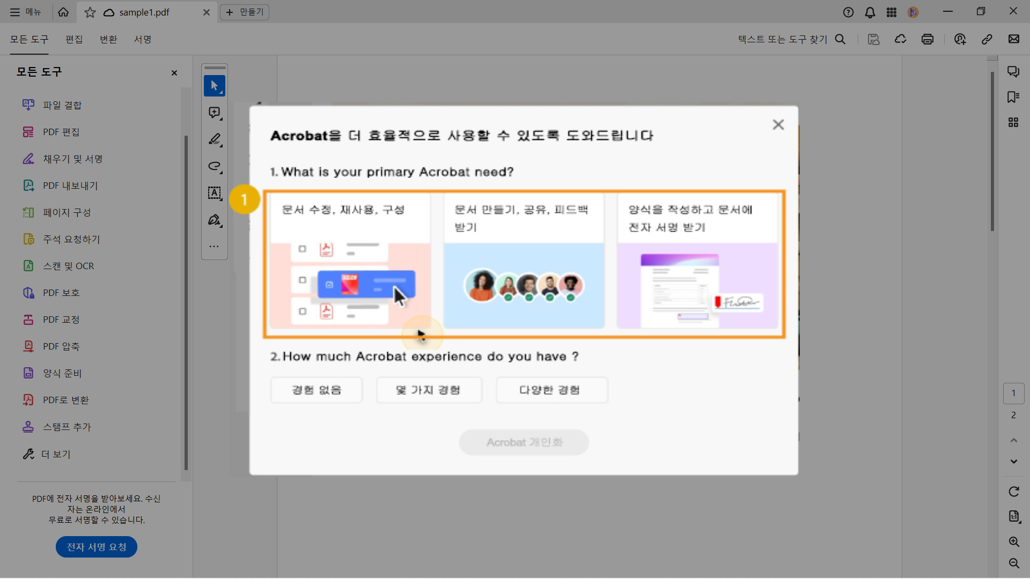Click the print icon in the toolbar
The image size is (1030, 579).
point(928,39)
